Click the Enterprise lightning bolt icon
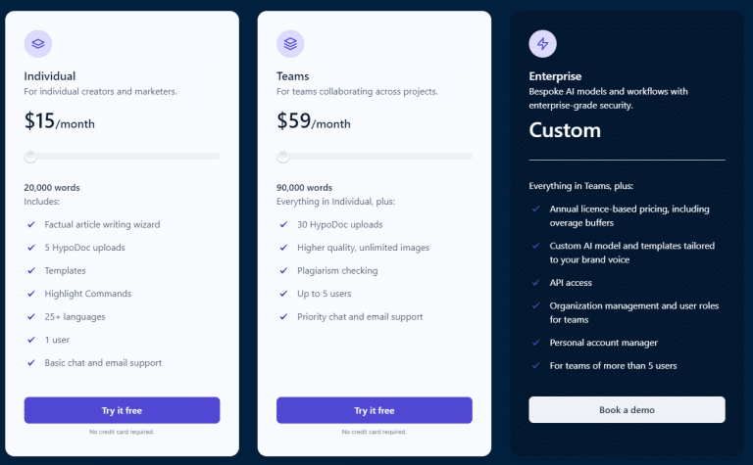The height and width of the screenshot is (465, 753). click(542, 44)
